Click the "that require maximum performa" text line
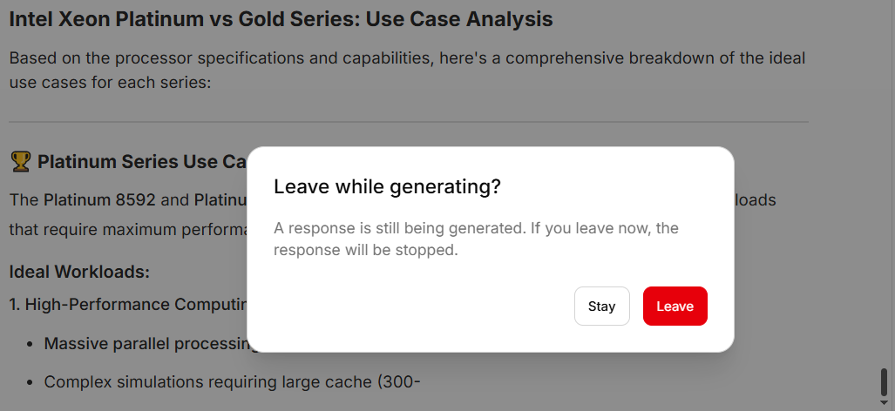This screenshot has height=411, width=895. point(128,231)
